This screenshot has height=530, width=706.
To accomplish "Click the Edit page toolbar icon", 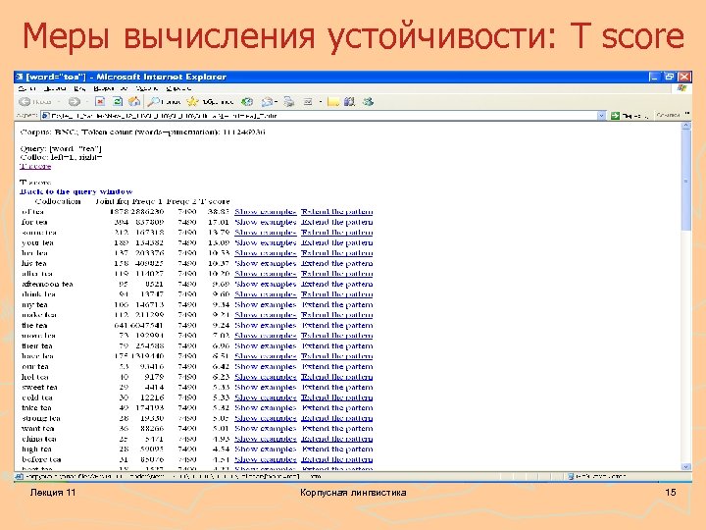I will pyautogui.click(x=308, y=102).
